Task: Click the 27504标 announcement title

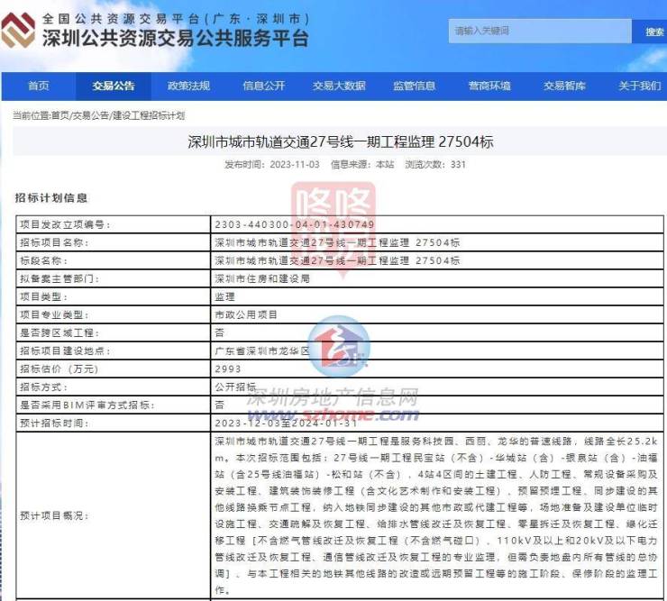Action: 340,142
